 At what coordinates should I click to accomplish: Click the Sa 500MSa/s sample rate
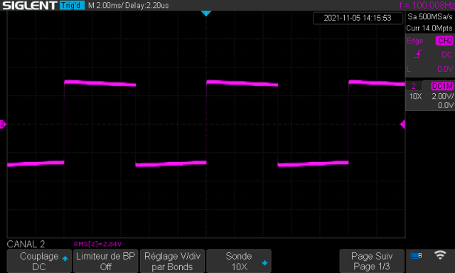(429, 17)
